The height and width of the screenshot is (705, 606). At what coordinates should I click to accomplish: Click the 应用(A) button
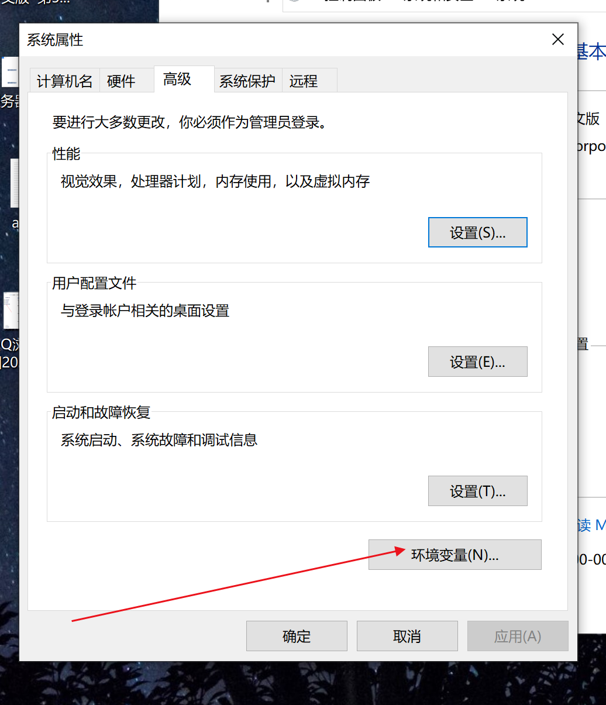click(517, 636)
